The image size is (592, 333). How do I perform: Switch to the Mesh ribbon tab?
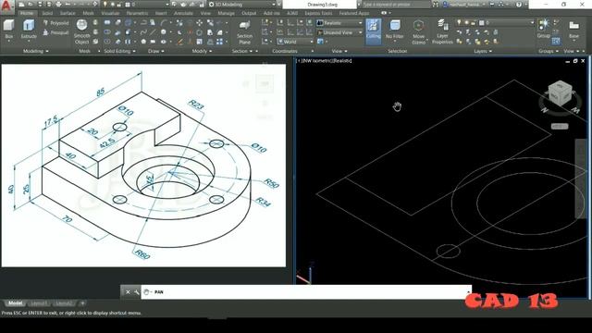click(89, 13)
